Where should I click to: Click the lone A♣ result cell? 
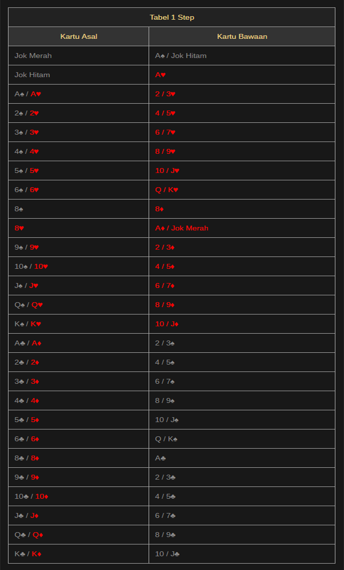(x=242, y=458)
